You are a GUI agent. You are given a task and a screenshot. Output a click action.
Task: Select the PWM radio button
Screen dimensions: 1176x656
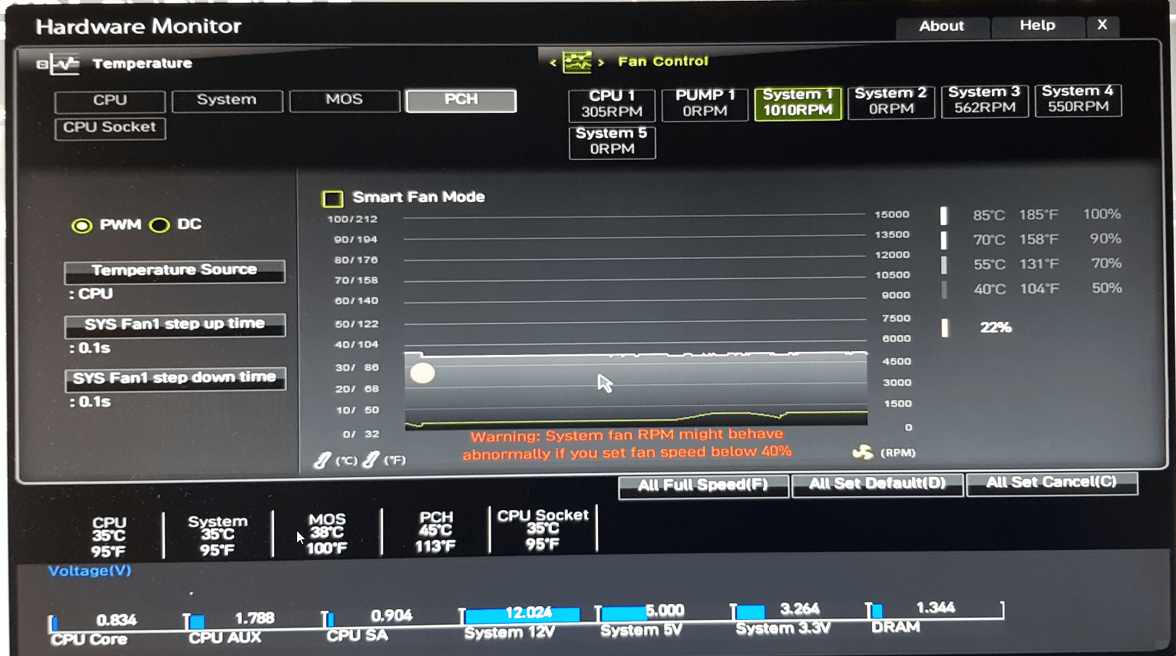tap(81, 226)
